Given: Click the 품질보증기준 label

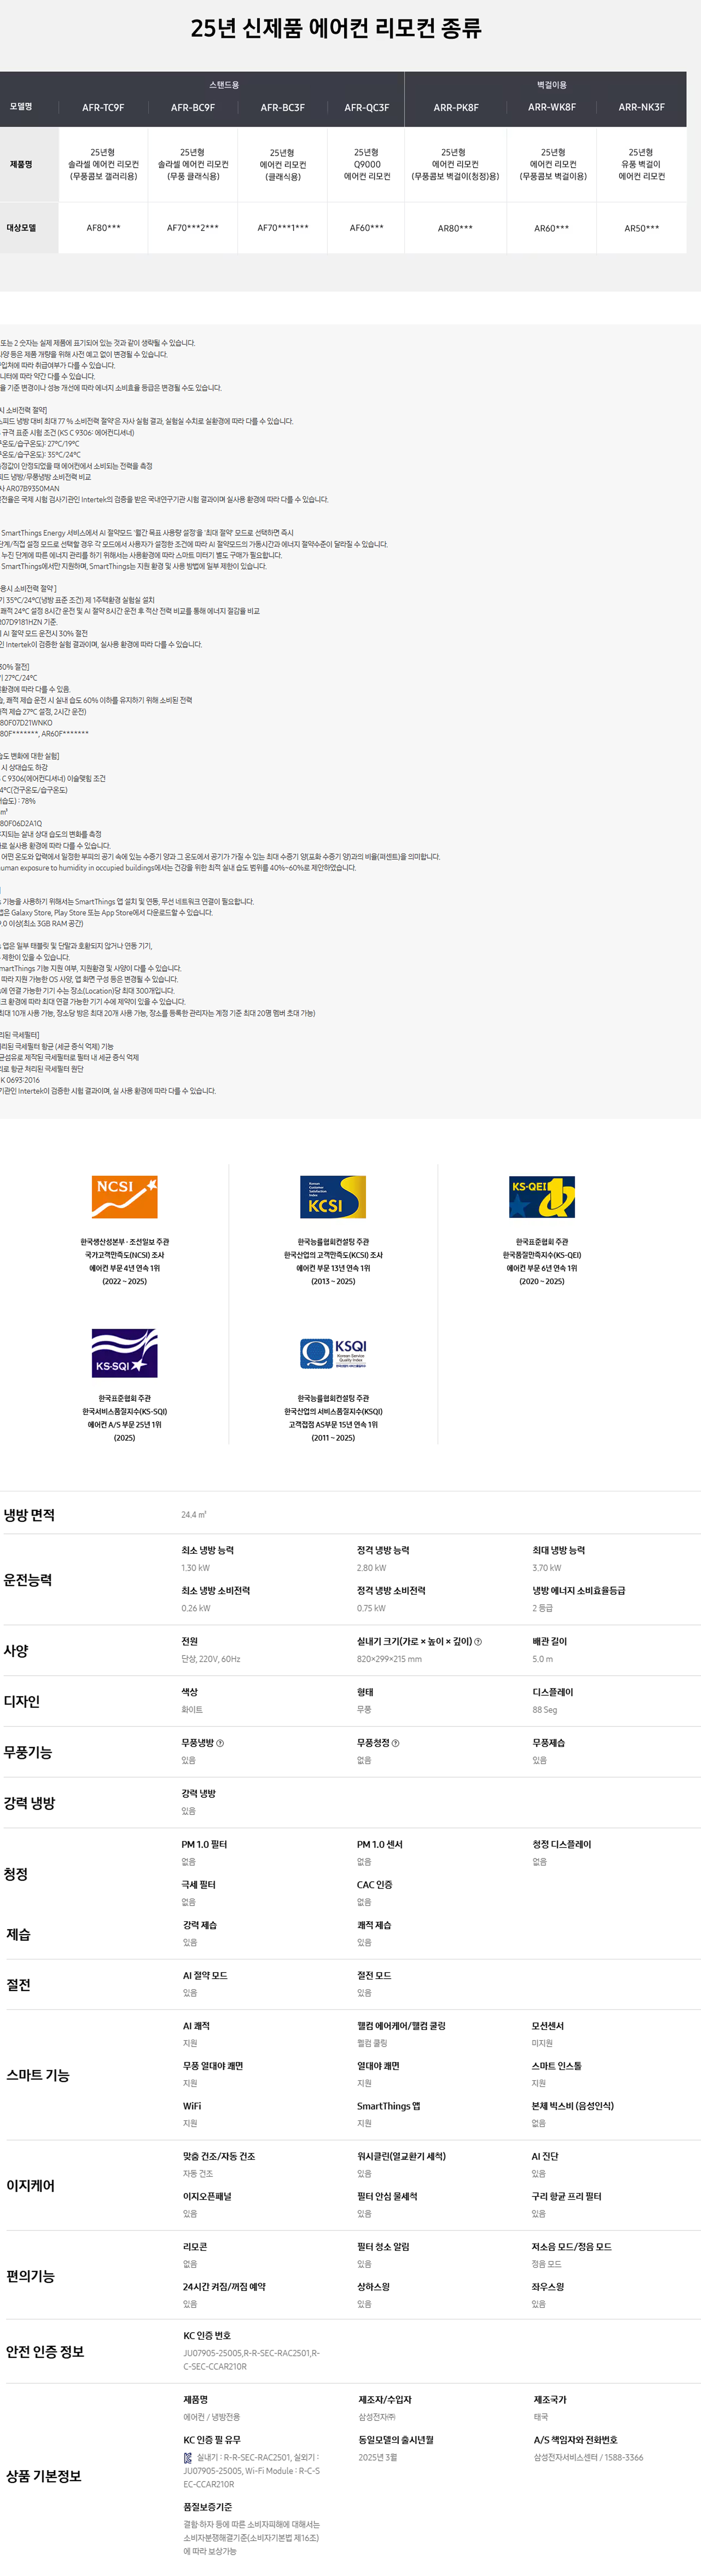Looking at the screenshot, I should pyautogui.click(x=208, y=2507).
